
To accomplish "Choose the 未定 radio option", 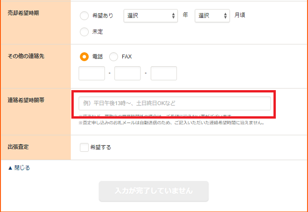I will (84, 32).
